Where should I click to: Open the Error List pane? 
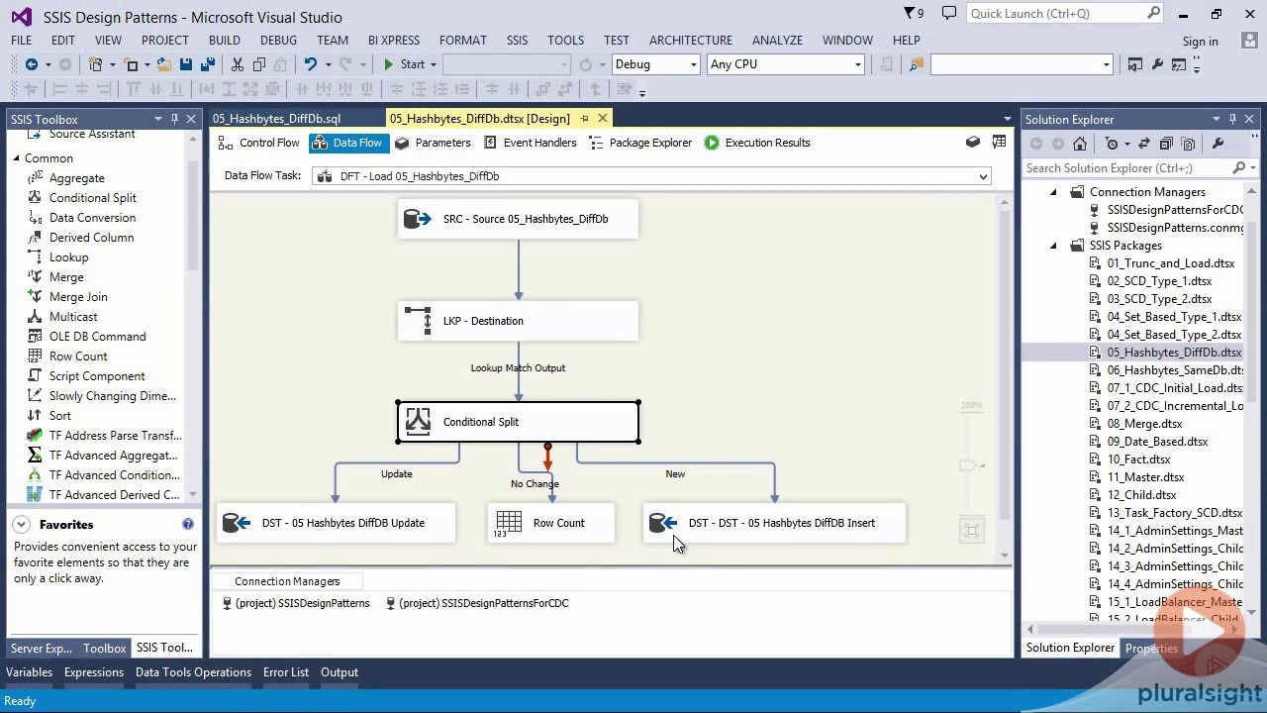pyautogui.click(x=286, y=672)
